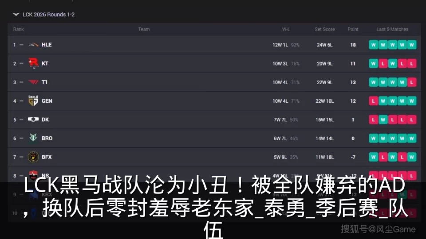Click DK's W match badge

tap(383, 119)
